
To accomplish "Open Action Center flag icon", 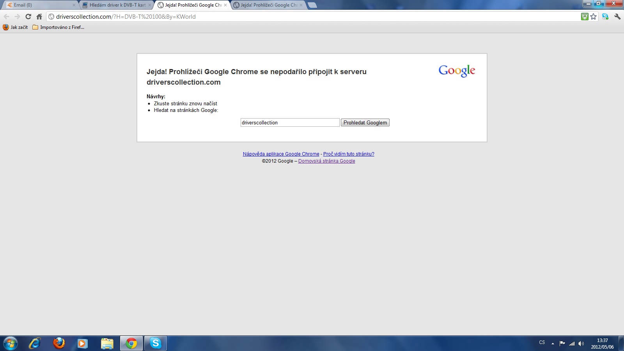I will 562,344.
